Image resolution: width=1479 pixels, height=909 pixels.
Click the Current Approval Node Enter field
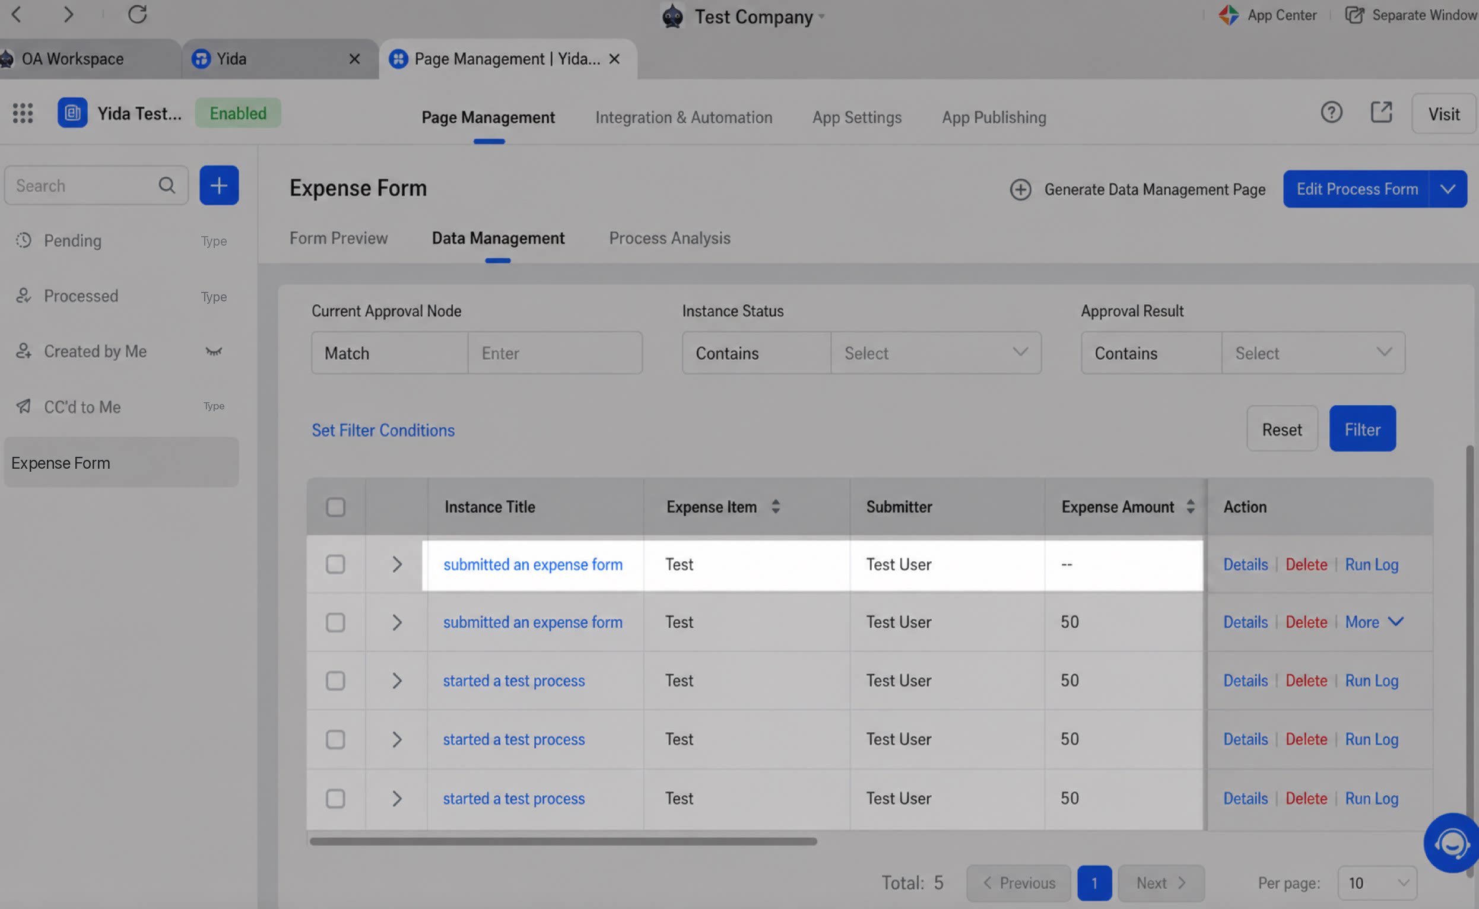click(x=555, y=353)
